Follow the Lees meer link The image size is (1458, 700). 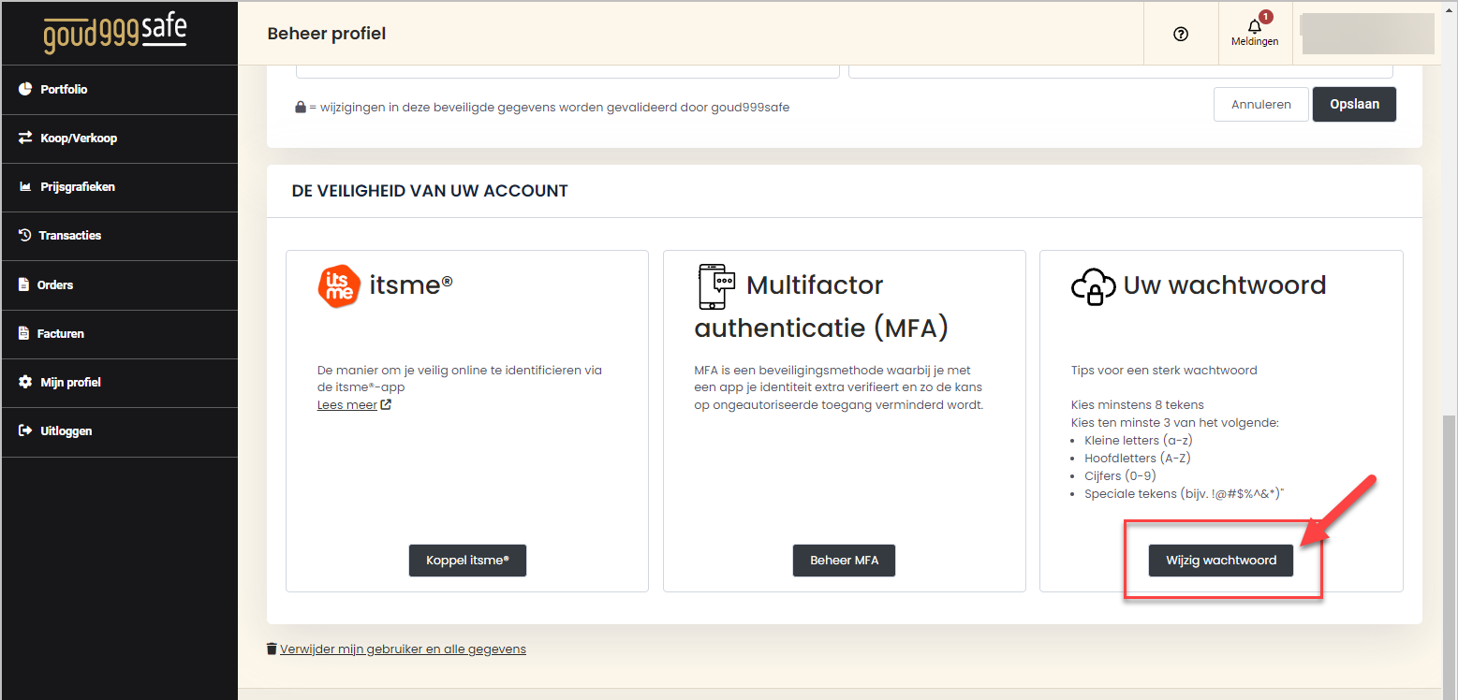coord(347,405)
